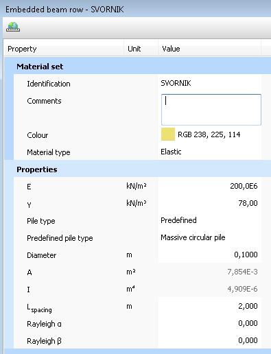Click the unit weight value 78,00
Viewport: 271px width, 354px height.
(x=209, y=203)
